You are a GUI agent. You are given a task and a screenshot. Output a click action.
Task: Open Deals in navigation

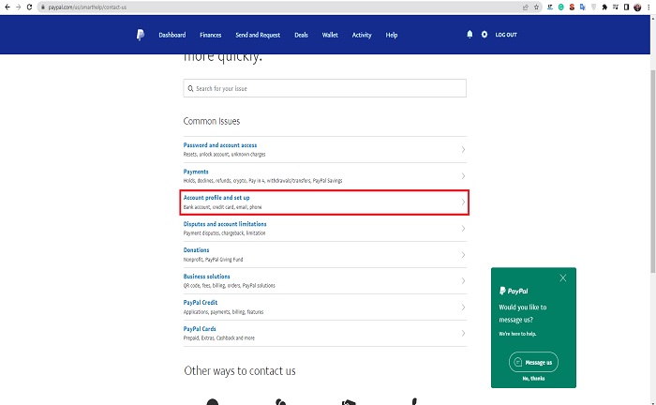click(x=301, y=35)
